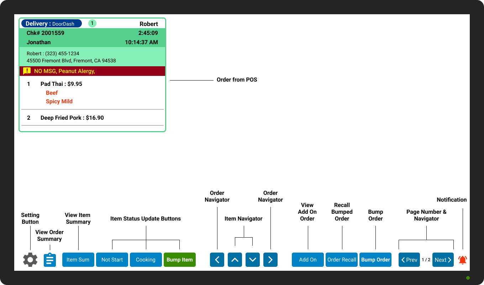Go to the previous page with Prev

(409, 260)
